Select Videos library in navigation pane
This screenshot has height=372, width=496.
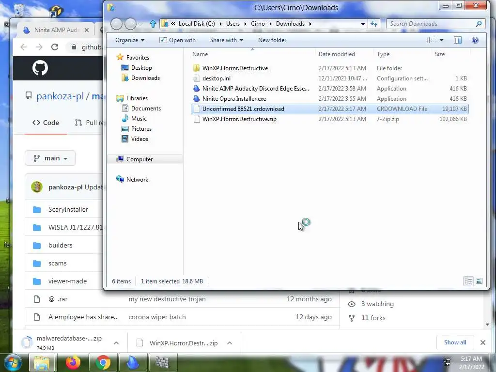tap(139, 139)
